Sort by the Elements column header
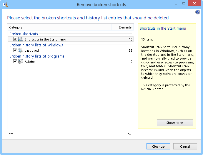203x155 pixels. click(123, 27)
